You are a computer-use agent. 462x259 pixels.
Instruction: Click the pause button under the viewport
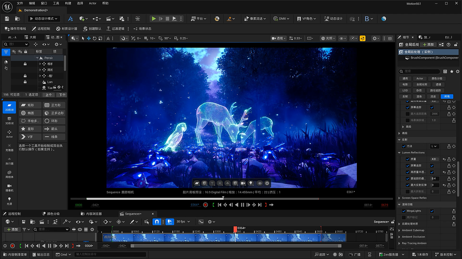[x=242, y=205]
